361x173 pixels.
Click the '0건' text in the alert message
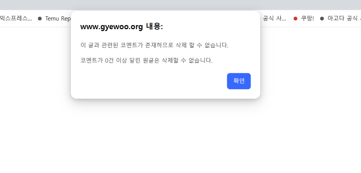[x=110, y=61]
